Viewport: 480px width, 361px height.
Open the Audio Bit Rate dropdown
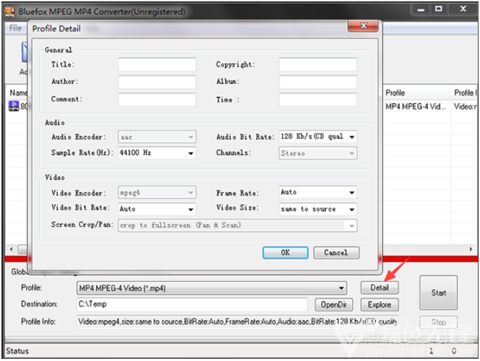click(x=318, y=136)
